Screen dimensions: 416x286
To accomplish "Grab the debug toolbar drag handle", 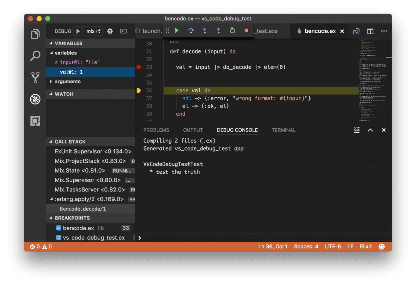I will (168, 31).
